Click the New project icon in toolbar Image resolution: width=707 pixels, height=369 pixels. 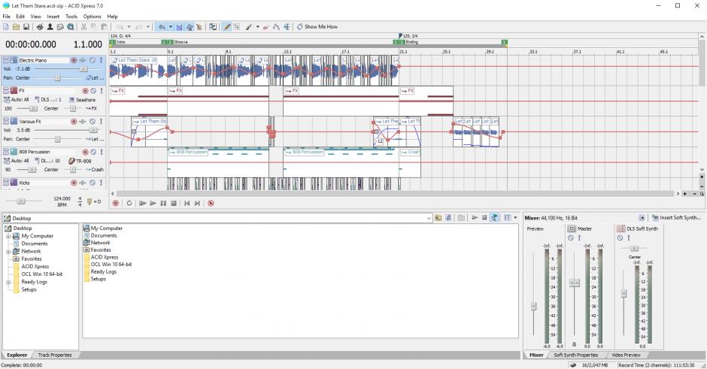(6, 27)
